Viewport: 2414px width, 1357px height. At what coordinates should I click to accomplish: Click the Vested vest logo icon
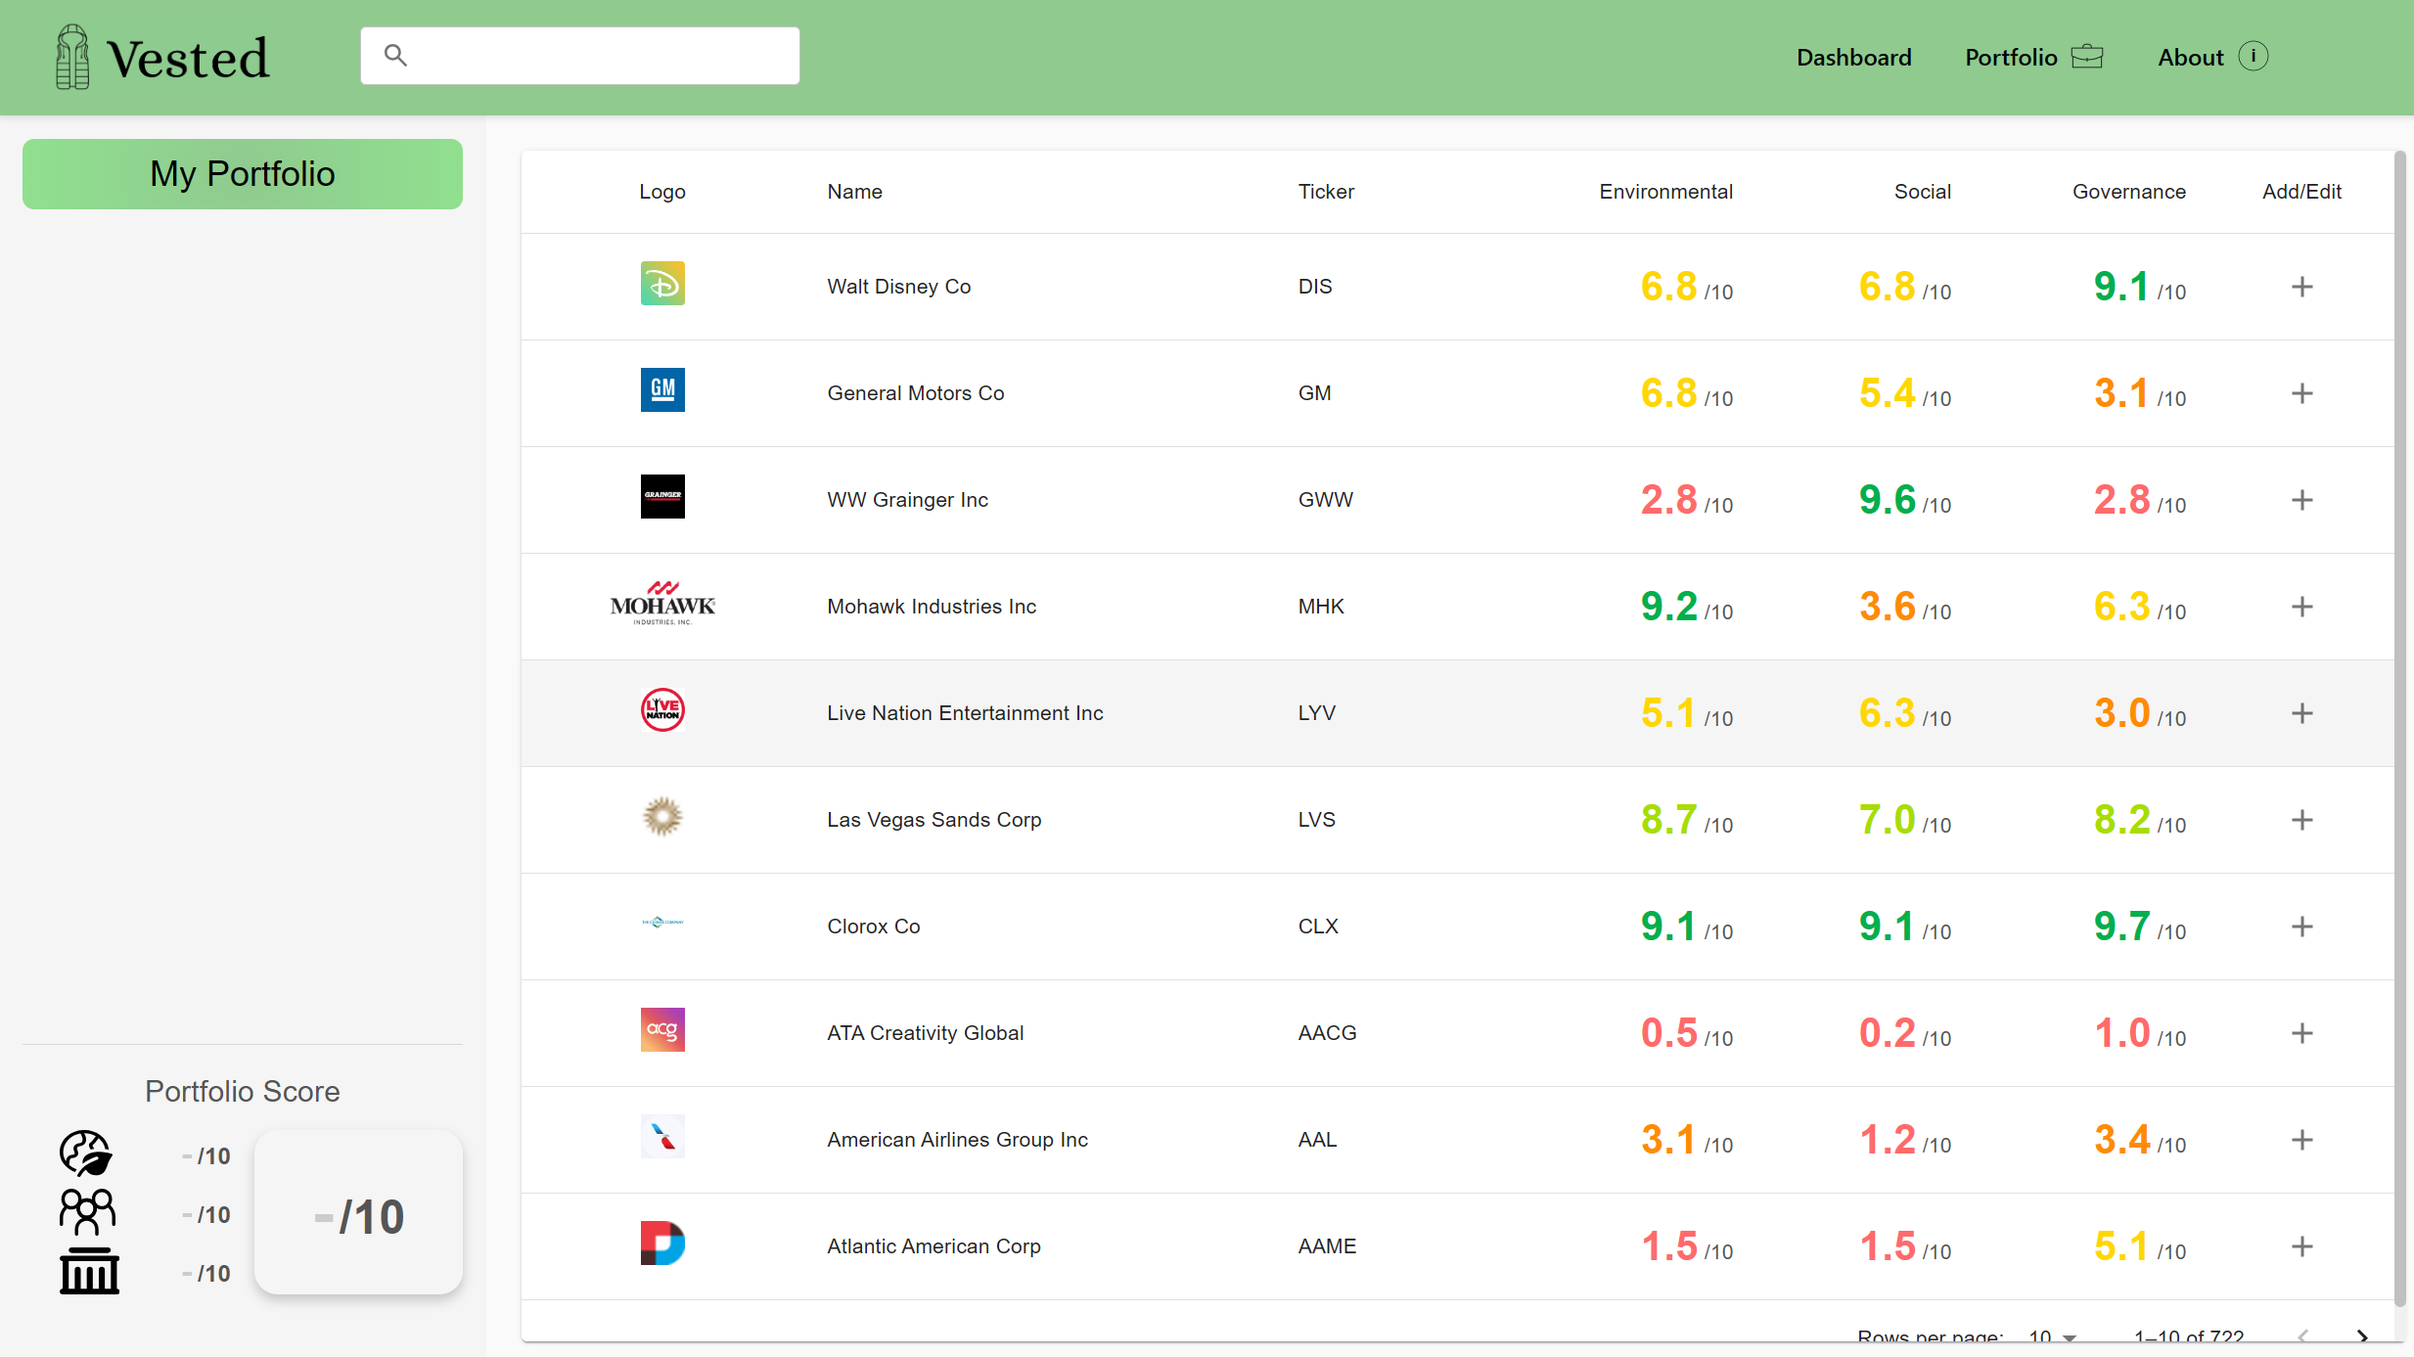[x=72, y=57]
